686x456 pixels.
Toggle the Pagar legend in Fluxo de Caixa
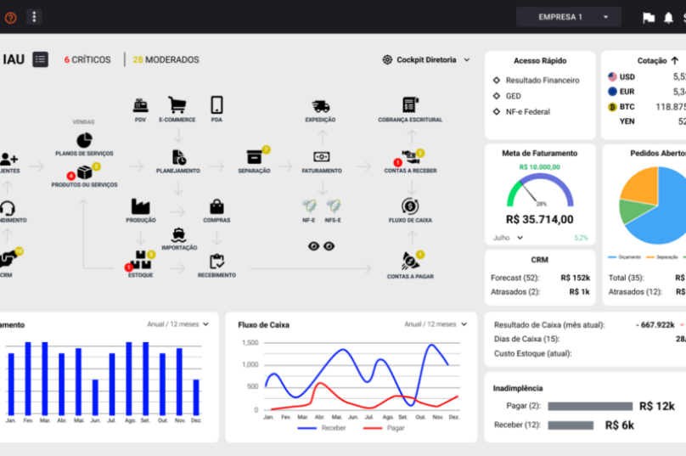point(384,428)
